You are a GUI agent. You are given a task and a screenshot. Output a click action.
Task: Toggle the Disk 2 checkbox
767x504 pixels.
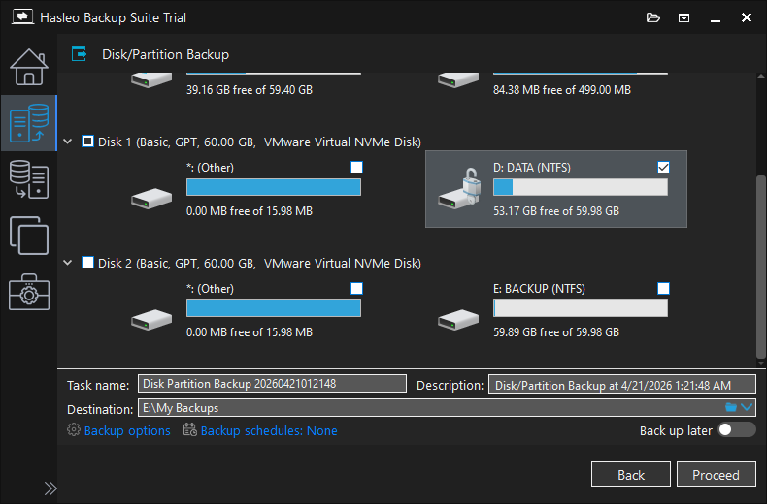87,263
